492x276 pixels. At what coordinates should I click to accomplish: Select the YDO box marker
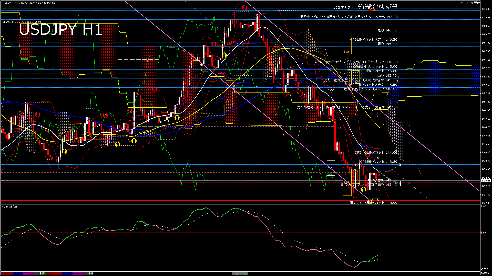click(x=331, y=90)
